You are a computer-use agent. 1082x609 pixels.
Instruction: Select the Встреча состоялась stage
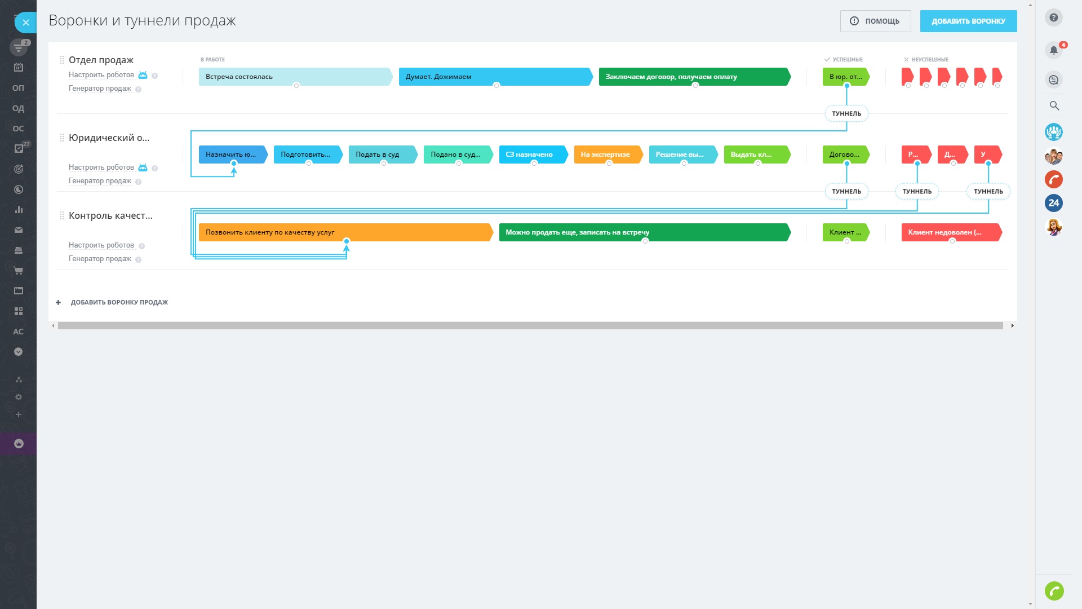coord(293,77)
